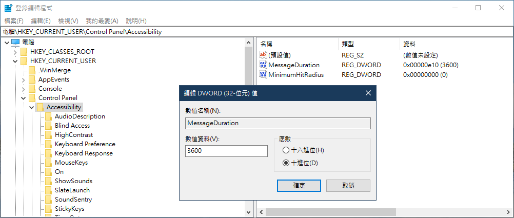Click the StickyKeys folder icon
Screen dimensions: 514x218
click(48, 209)
